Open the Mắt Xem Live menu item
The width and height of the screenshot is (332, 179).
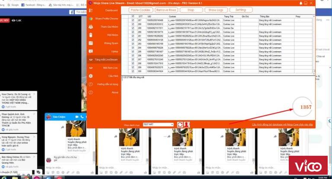[x=104, y=68]
